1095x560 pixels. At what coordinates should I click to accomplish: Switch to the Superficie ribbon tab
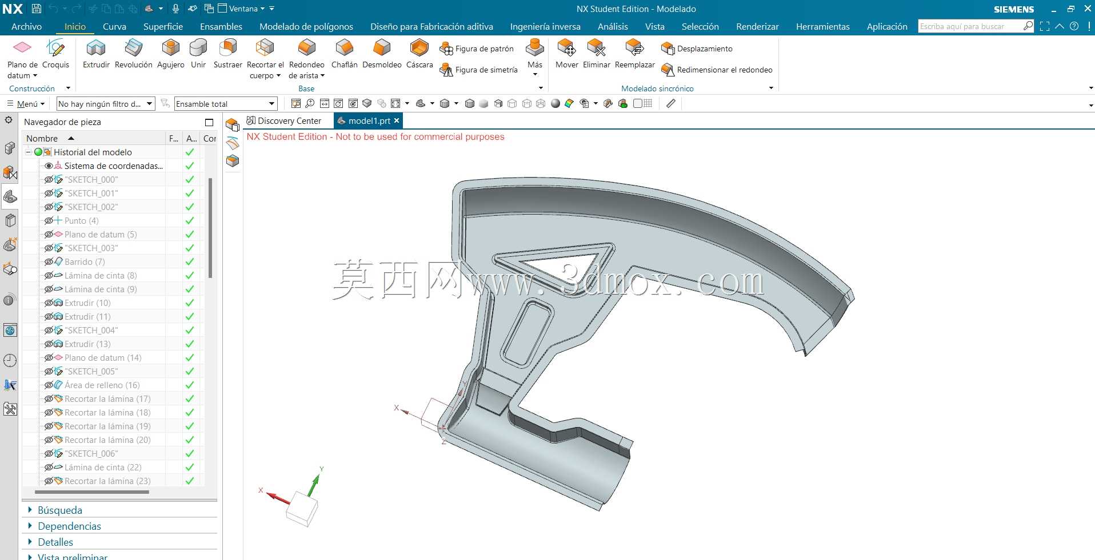tap(163, 26)
